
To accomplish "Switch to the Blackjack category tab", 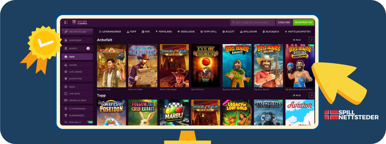I will coord(271,32).
